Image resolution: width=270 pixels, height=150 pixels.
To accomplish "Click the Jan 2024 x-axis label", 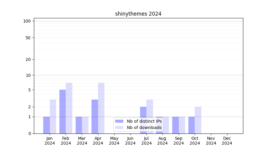I will [x=50, y=141].
